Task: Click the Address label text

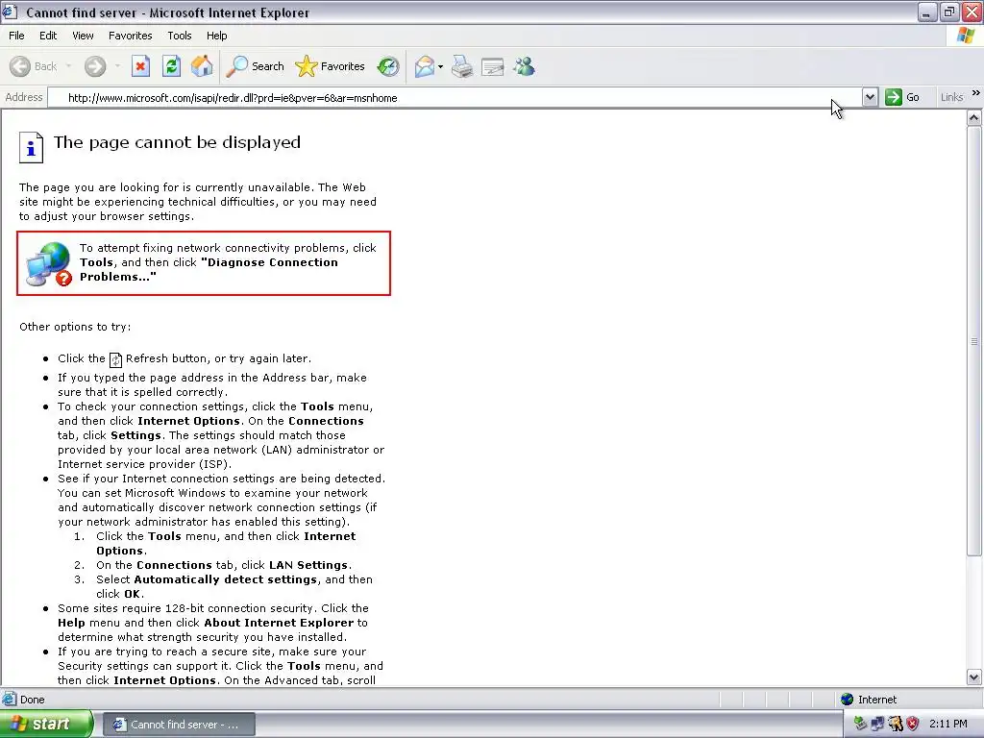Action: point(24,97)
